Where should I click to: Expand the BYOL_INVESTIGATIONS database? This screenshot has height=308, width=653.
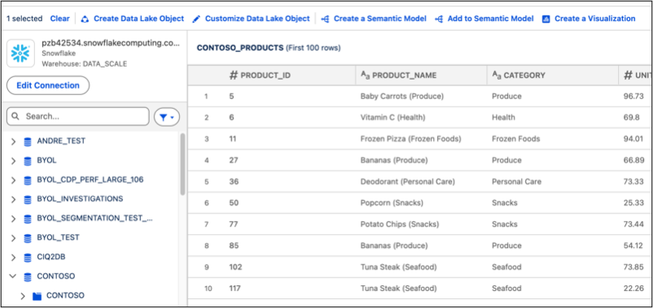[13, 200]
